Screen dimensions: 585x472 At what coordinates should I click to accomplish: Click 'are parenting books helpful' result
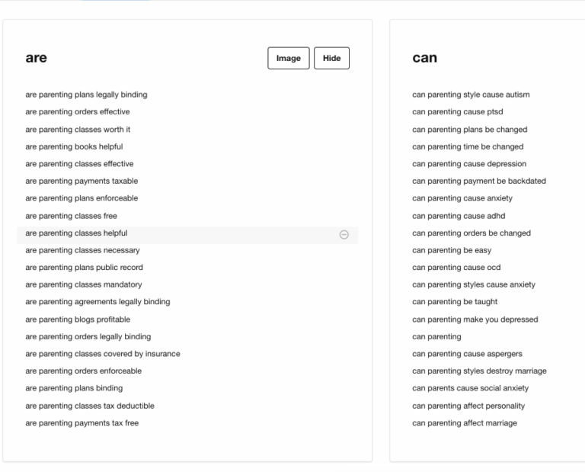tap(74, 147)
